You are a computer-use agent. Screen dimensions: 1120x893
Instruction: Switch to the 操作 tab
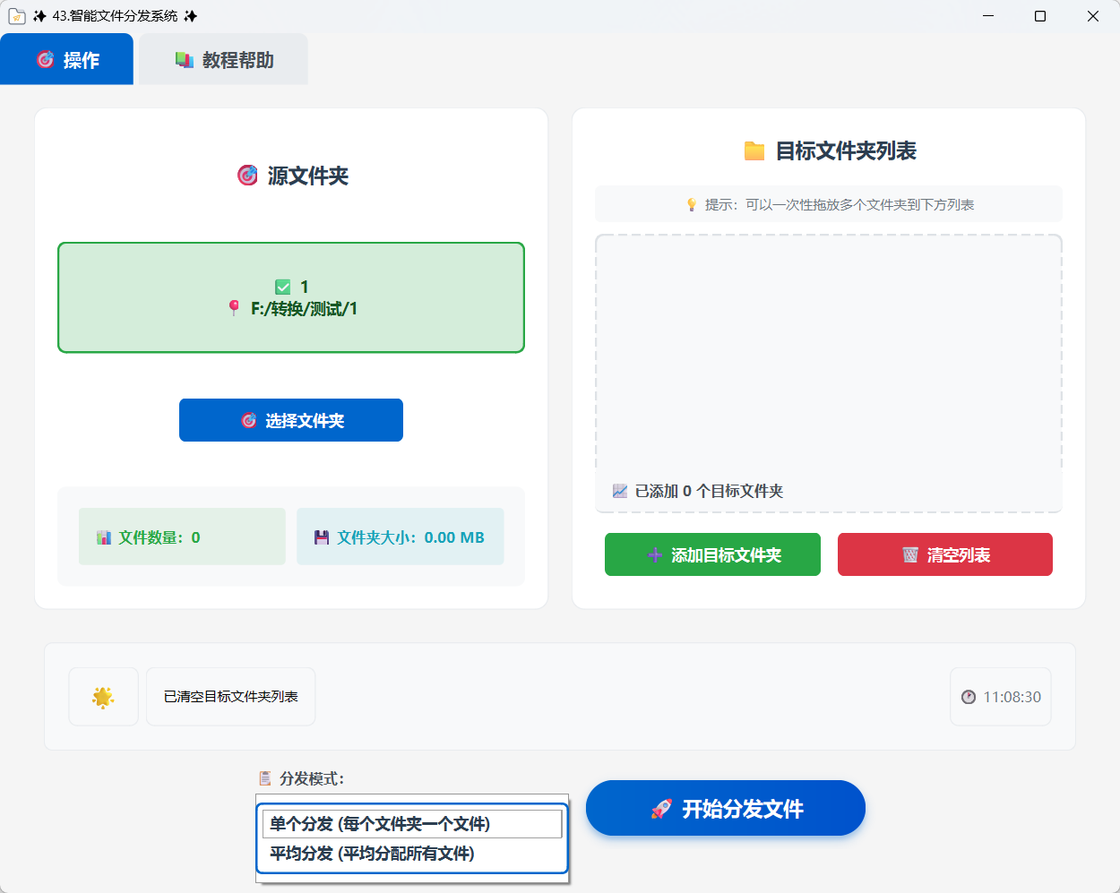(67, 60)
